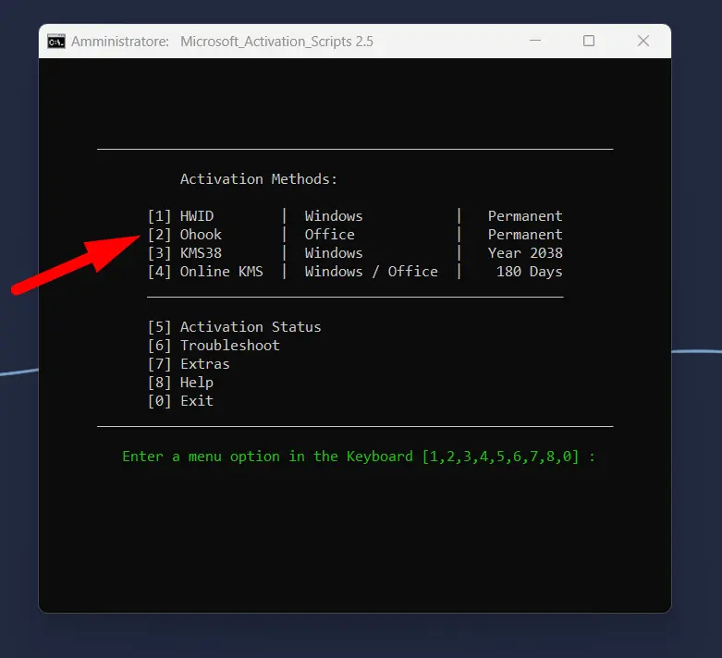This screenshot has height=658, width=722.
Task: Click the '[0] Exit' line
Action: [180, 400]
